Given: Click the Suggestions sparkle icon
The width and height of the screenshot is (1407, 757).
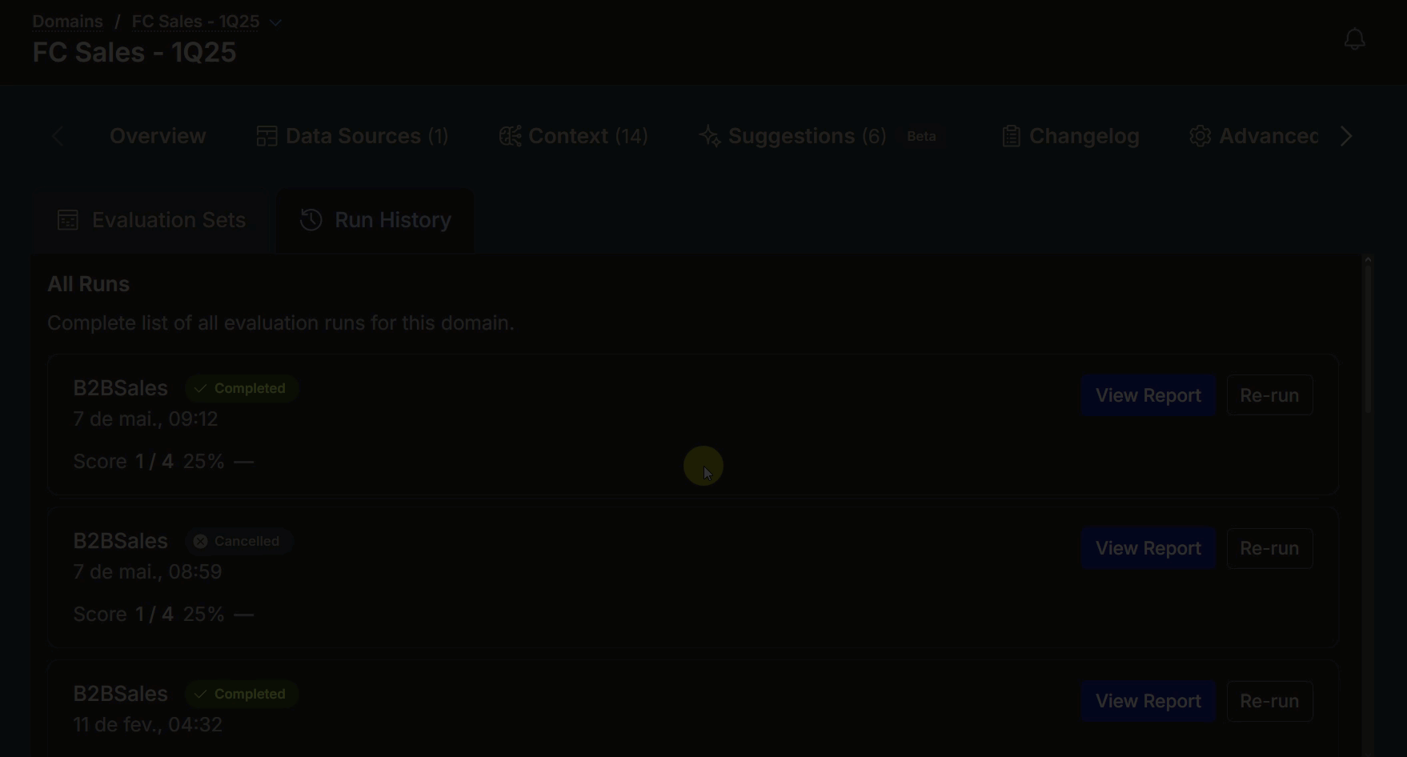Looking at the screenshot, I should 710,136.
